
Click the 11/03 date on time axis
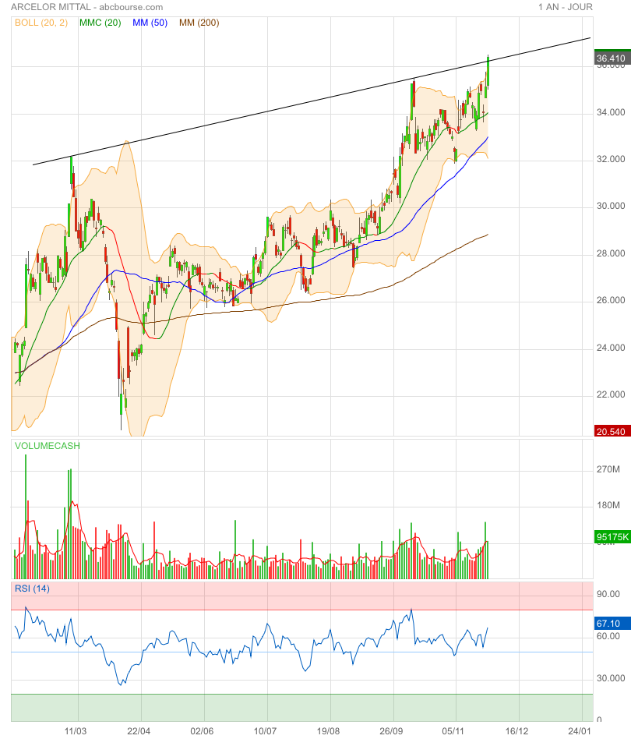(x=75, y=731)
